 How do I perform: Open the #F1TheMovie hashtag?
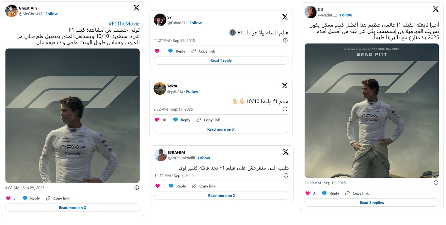pyautogui.click(x=124, y=24)
